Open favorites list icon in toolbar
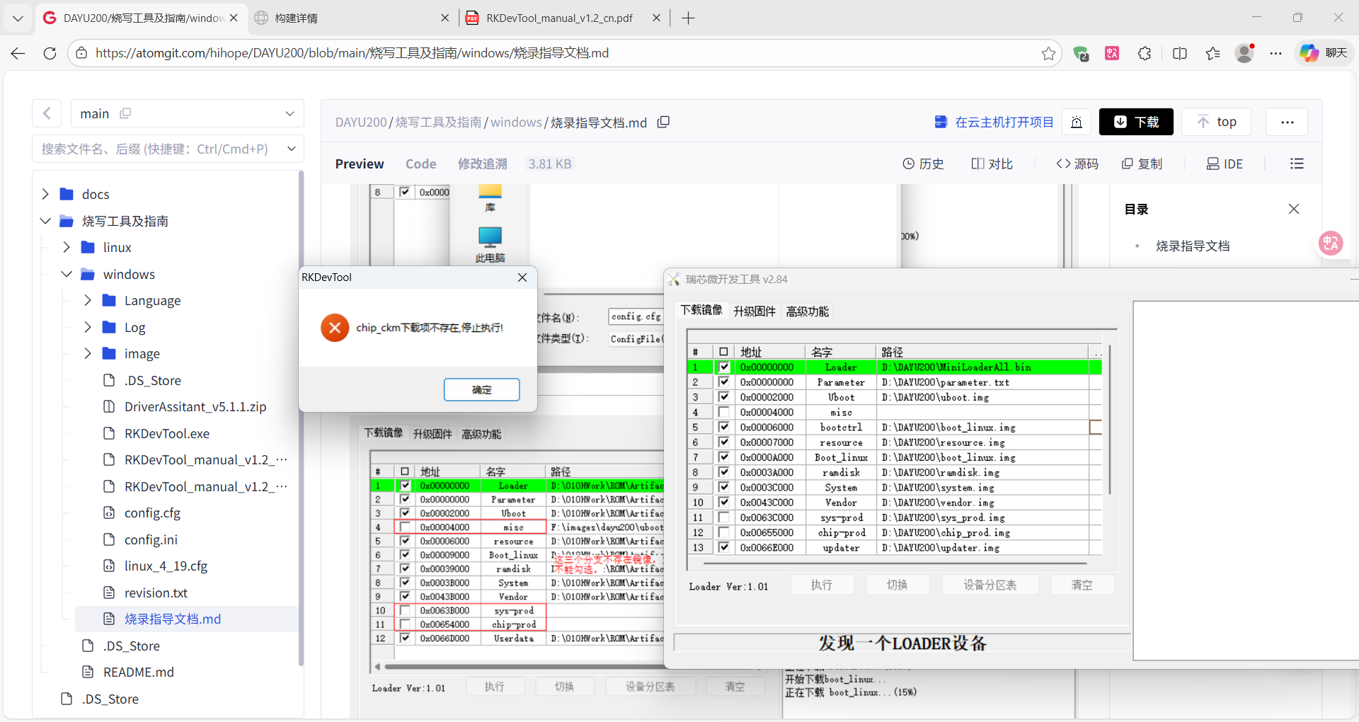1359x722 pixels. (x=1212, y=53)
